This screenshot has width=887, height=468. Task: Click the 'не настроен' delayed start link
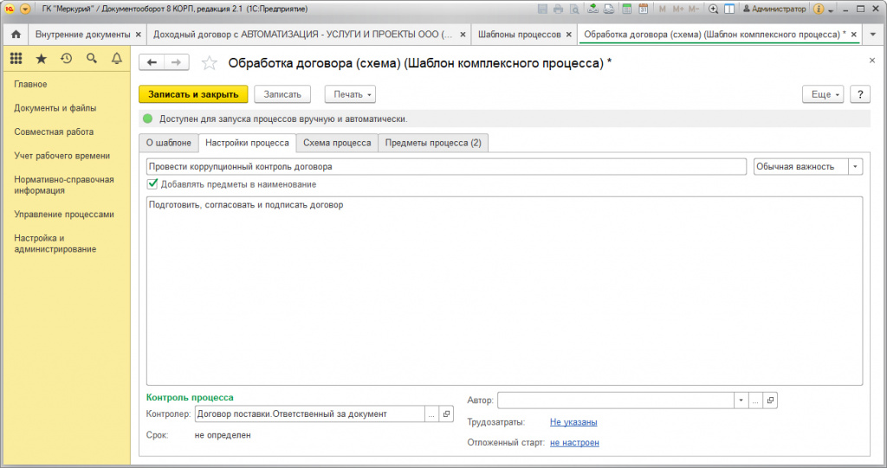coord(574,443)
